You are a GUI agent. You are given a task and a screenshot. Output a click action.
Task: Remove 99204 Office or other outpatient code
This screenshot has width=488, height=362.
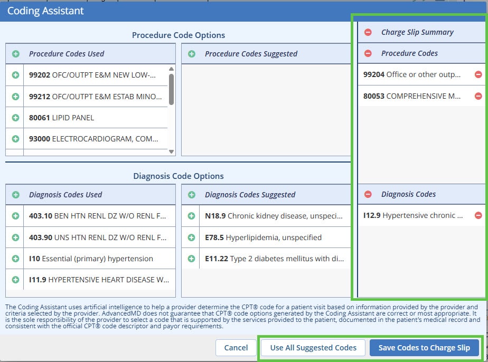pyautogui.click(x=478, y=74)
